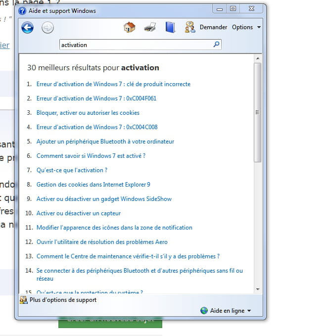Image resolution: width=330 pixels, height=336 pixels.
Task: Open Gestion des cookies dans Internet Explorer 9
Action: [x=93, y=185]
